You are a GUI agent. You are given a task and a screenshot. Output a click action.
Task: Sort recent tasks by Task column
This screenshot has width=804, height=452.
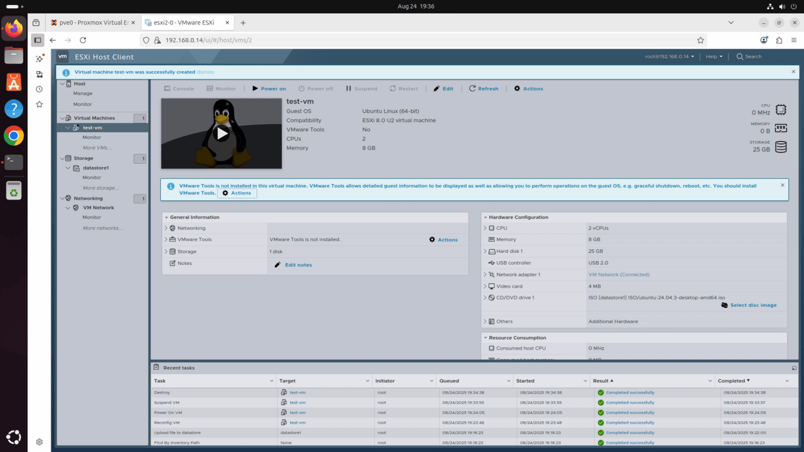tap(214, 380)
